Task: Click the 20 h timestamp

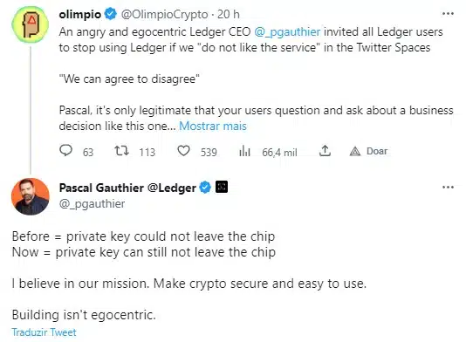Action: 229,14
